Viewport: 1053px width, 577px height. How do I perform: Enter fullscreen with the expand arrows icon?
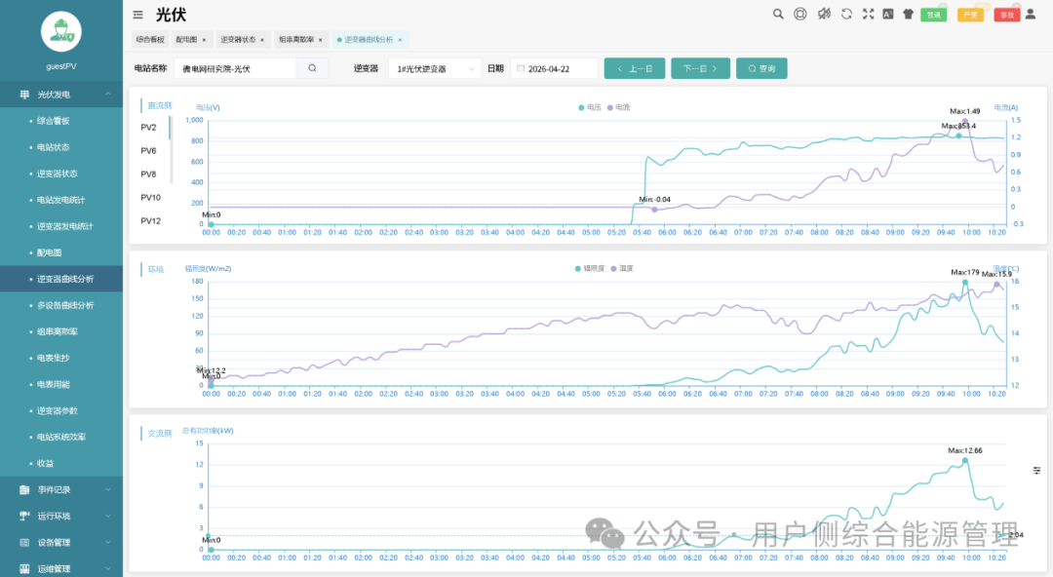click(x=868, y=14)
